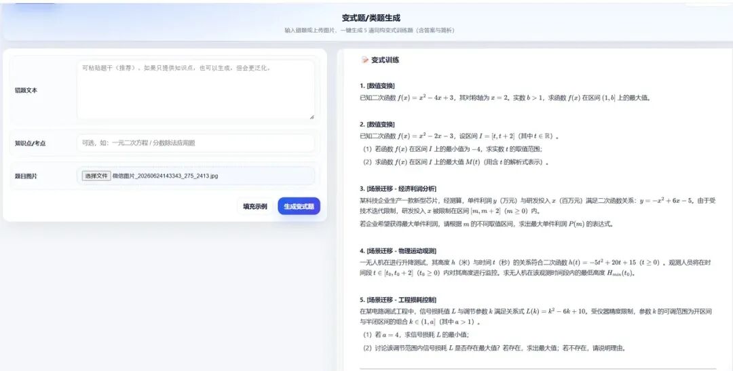Click the heading '5. [场景迁移 - 工程损耗控制]'
Screen dimensions: 733x371
point(398,300)
